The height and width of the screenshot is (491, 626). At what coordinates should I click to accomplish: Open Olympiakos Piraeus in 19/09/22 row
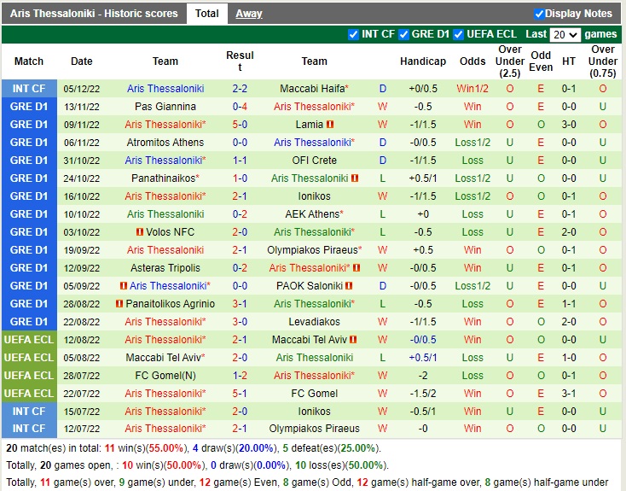tap(312, 250)
